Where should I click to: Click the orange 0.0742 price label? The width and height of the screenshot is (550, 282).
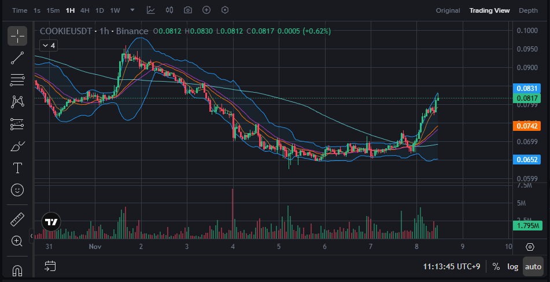[526, 126]
